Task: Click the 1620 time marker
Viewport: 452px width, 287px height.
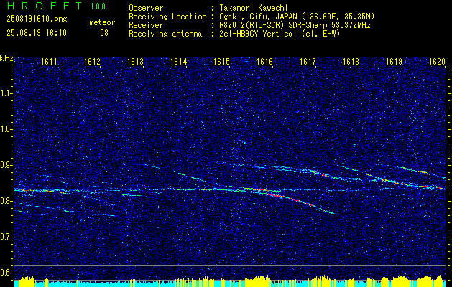Action: point(438,62)
